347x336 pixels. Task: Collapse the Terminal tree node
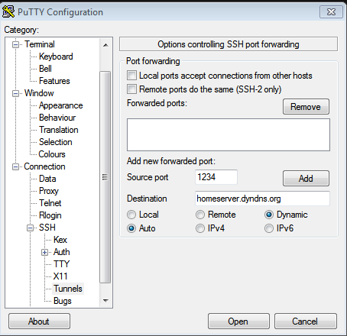(x=16, y=45)
